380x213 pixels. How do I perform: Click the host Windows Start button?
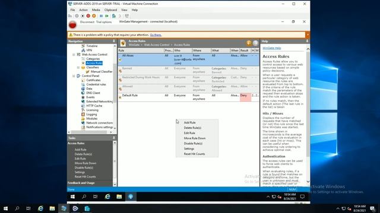tap(5, 208)
